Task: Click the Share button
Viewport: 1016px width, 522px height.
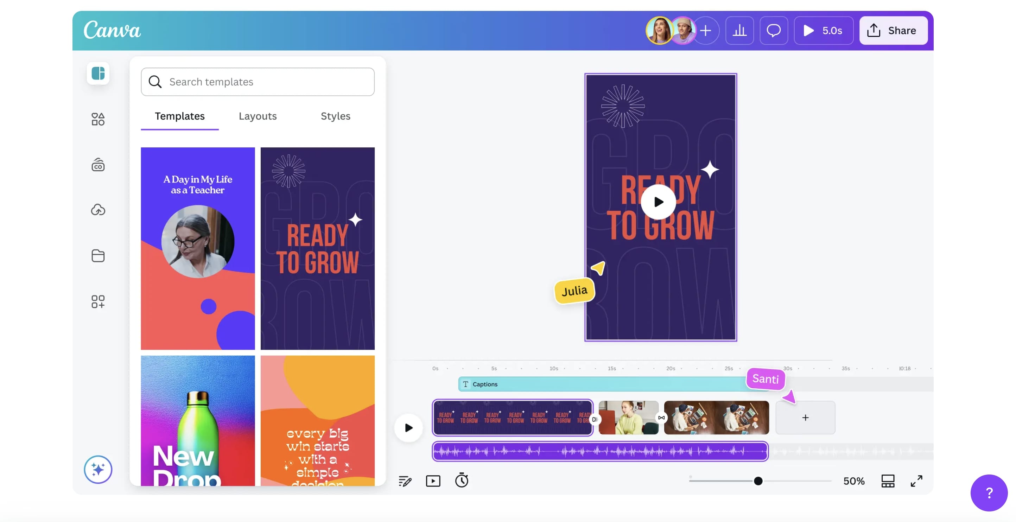Action: click(893, 30)
